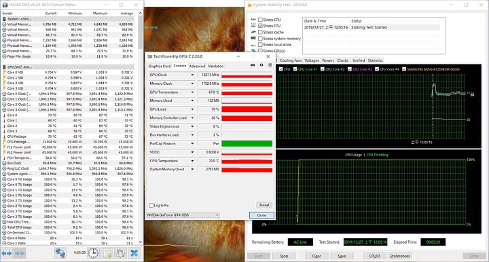Switch to GPU-Z Advanced tab

(197, 66)
